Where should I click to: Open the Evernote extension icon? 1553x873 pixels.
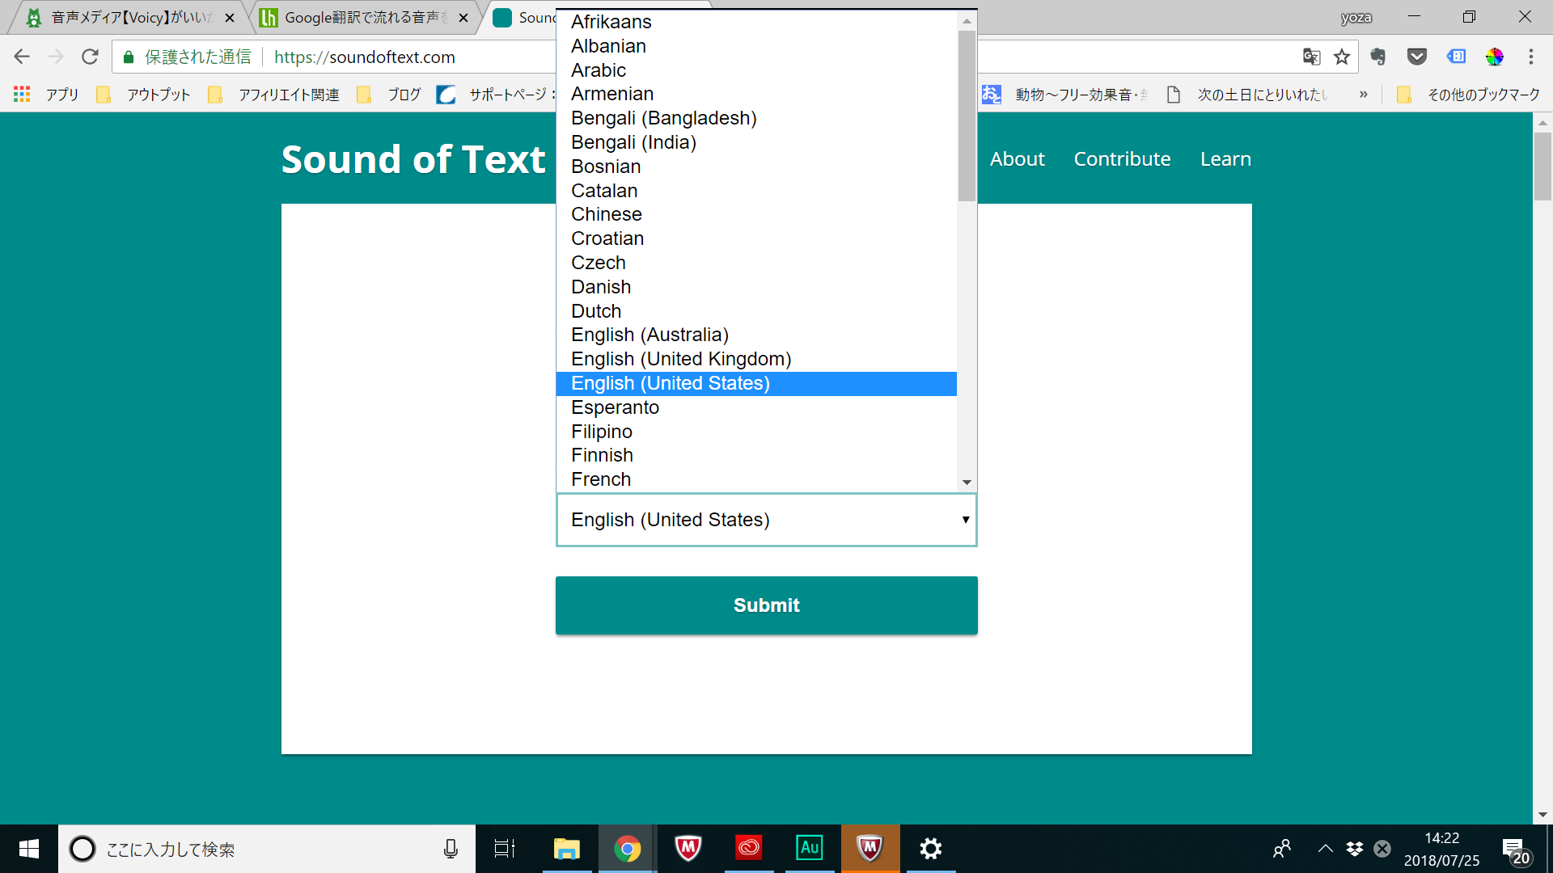(1378, 57)
